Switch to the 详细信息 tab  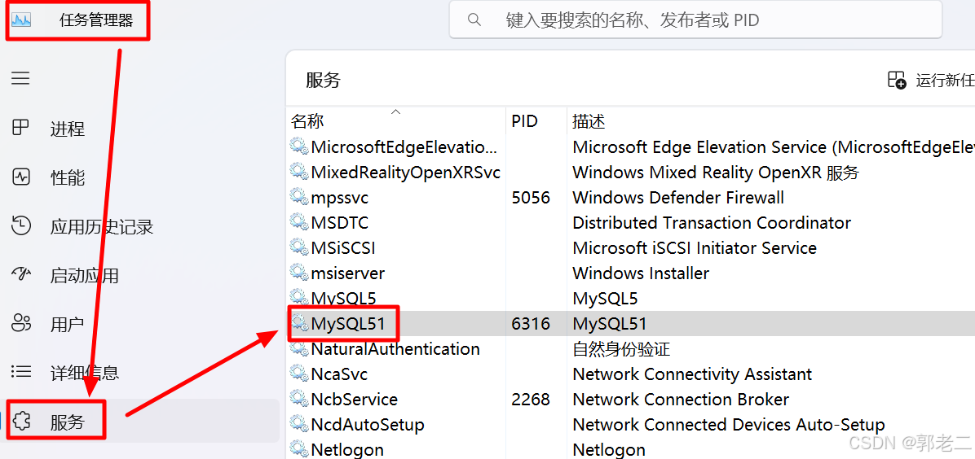(84, 373)
